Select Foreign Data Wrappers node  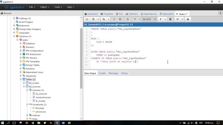tap(30, 29)
